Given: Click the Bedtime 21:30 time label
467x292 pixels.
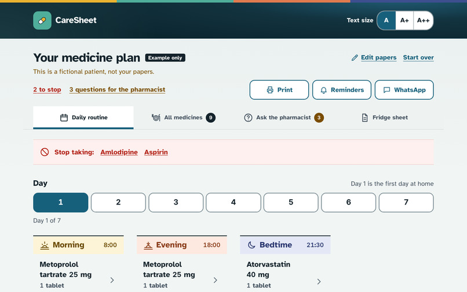Looking at the screenshot, I should coord(315,245).
